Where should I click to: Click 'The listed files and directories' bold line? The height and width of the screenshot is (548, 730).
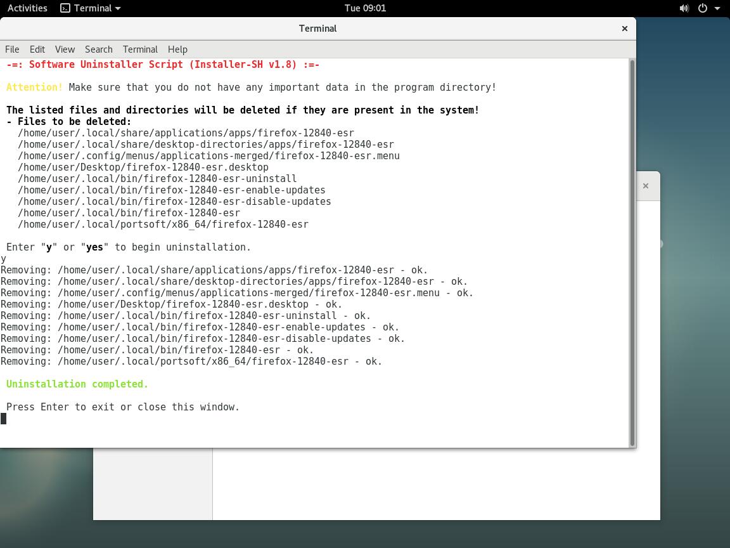tap(243, 110)
